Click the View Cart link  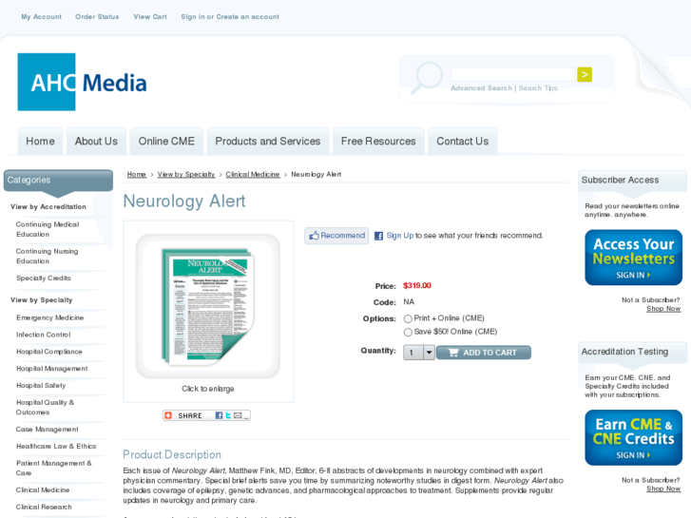[x=150, y=17]
